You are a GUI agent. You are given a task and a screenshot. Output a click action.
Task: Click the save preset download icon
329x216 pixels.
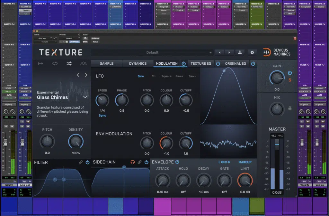[x=240, y=52]
